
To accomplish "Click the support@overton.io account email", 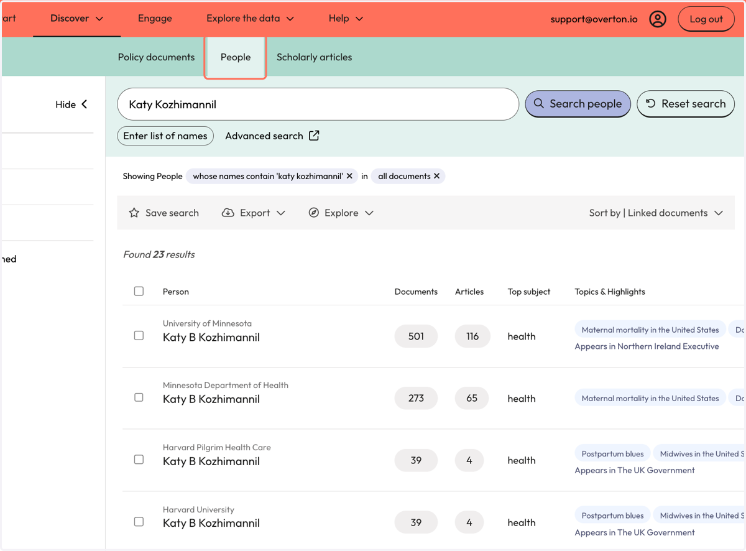I will [x=594, y=19].
